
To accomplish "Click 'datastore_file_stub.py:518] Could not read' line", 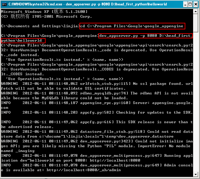I will pos(97,132).
